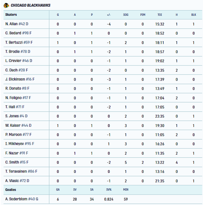Image resolution: width=203 pixels, height=205 pixels.
Task: Sort by the +/- column header
Action: pyautogui.click(x=109, y=15)
